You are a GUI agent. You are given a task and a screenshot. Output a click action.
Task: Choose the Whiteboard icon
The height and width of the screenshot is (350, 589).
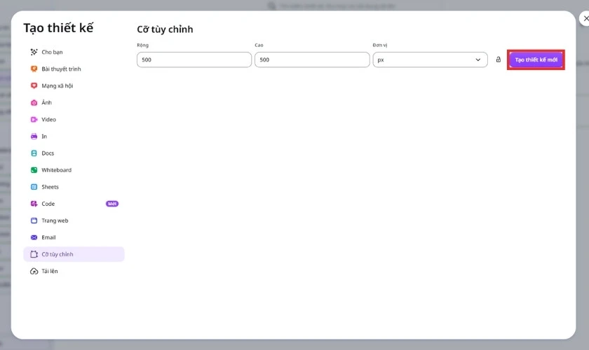[34, 170]
